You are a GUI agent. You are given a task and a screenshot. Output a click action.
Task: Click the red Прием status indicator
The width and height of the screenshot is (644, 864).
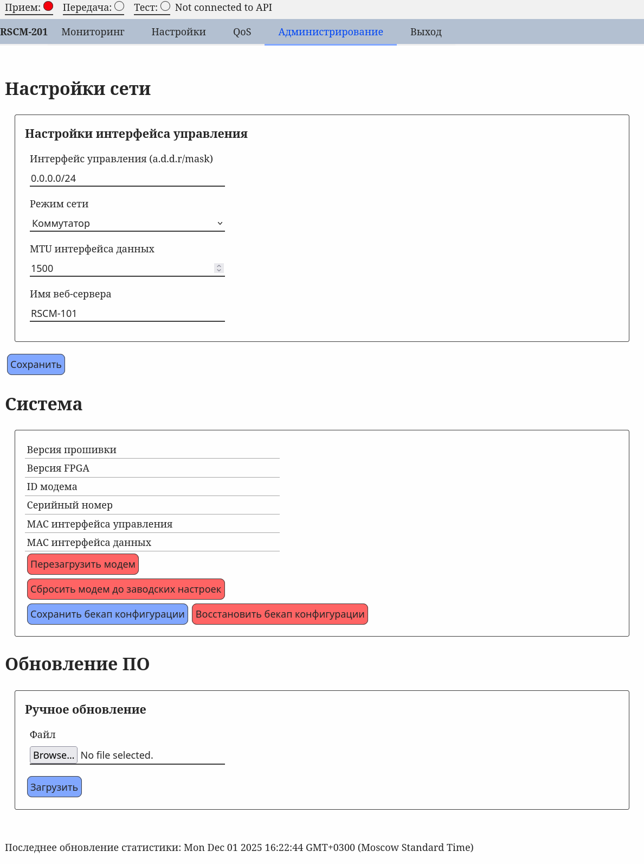(x=48, y=7)
